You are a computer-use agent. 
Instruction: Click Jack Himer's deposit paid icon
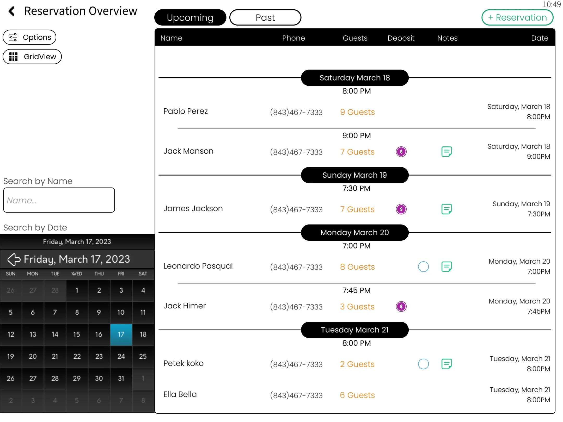coord(401,307)
